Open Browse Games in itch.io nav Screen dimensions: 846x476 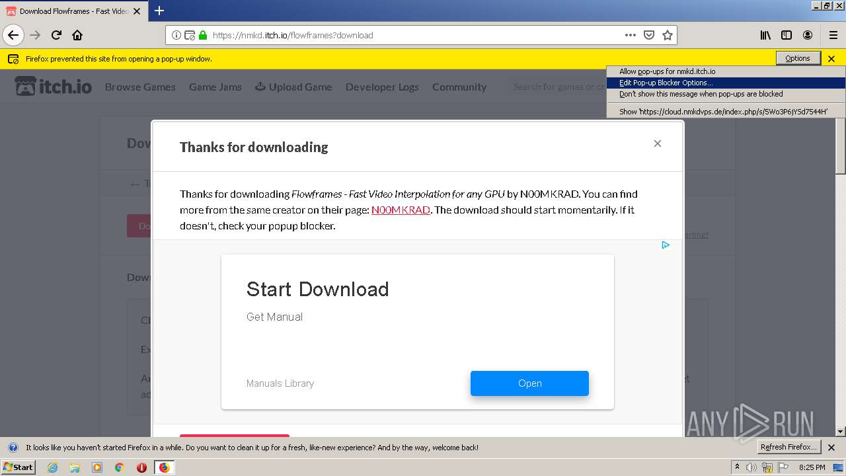(x=140, y=87)
